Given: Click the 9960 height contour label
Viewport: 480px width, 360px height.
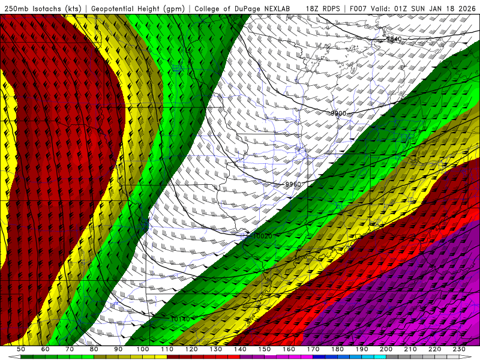Looking at the screenshot, I should pyautogui.click(x=293, y=184).
